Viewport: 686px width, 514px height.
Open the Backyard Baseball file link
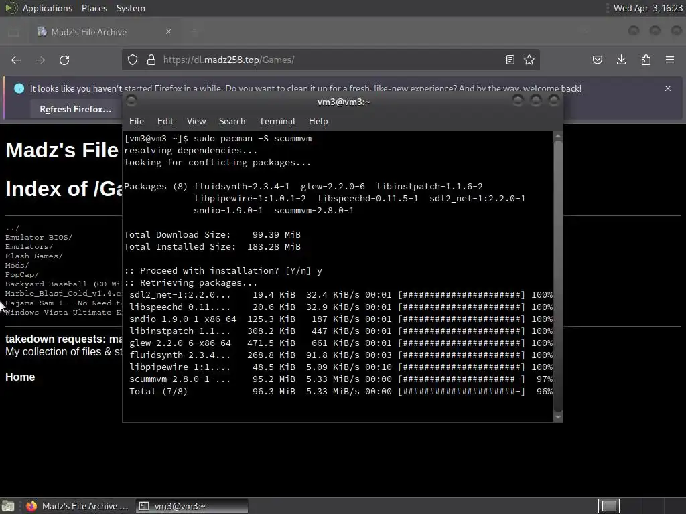[x=64, y=284]
